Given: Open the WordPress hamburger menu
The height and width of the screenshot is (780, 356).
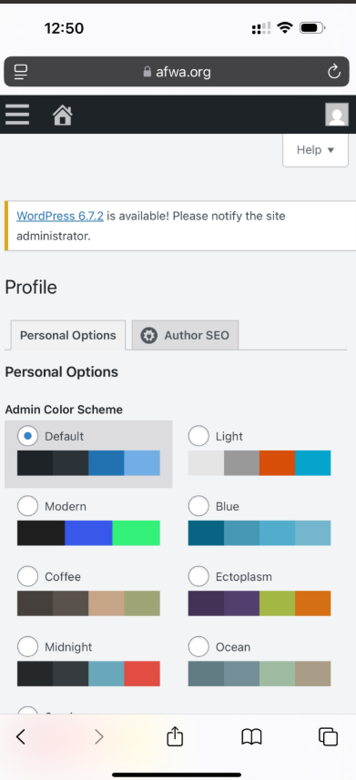Looking at the screenshot, I should (x=17, y=115).
